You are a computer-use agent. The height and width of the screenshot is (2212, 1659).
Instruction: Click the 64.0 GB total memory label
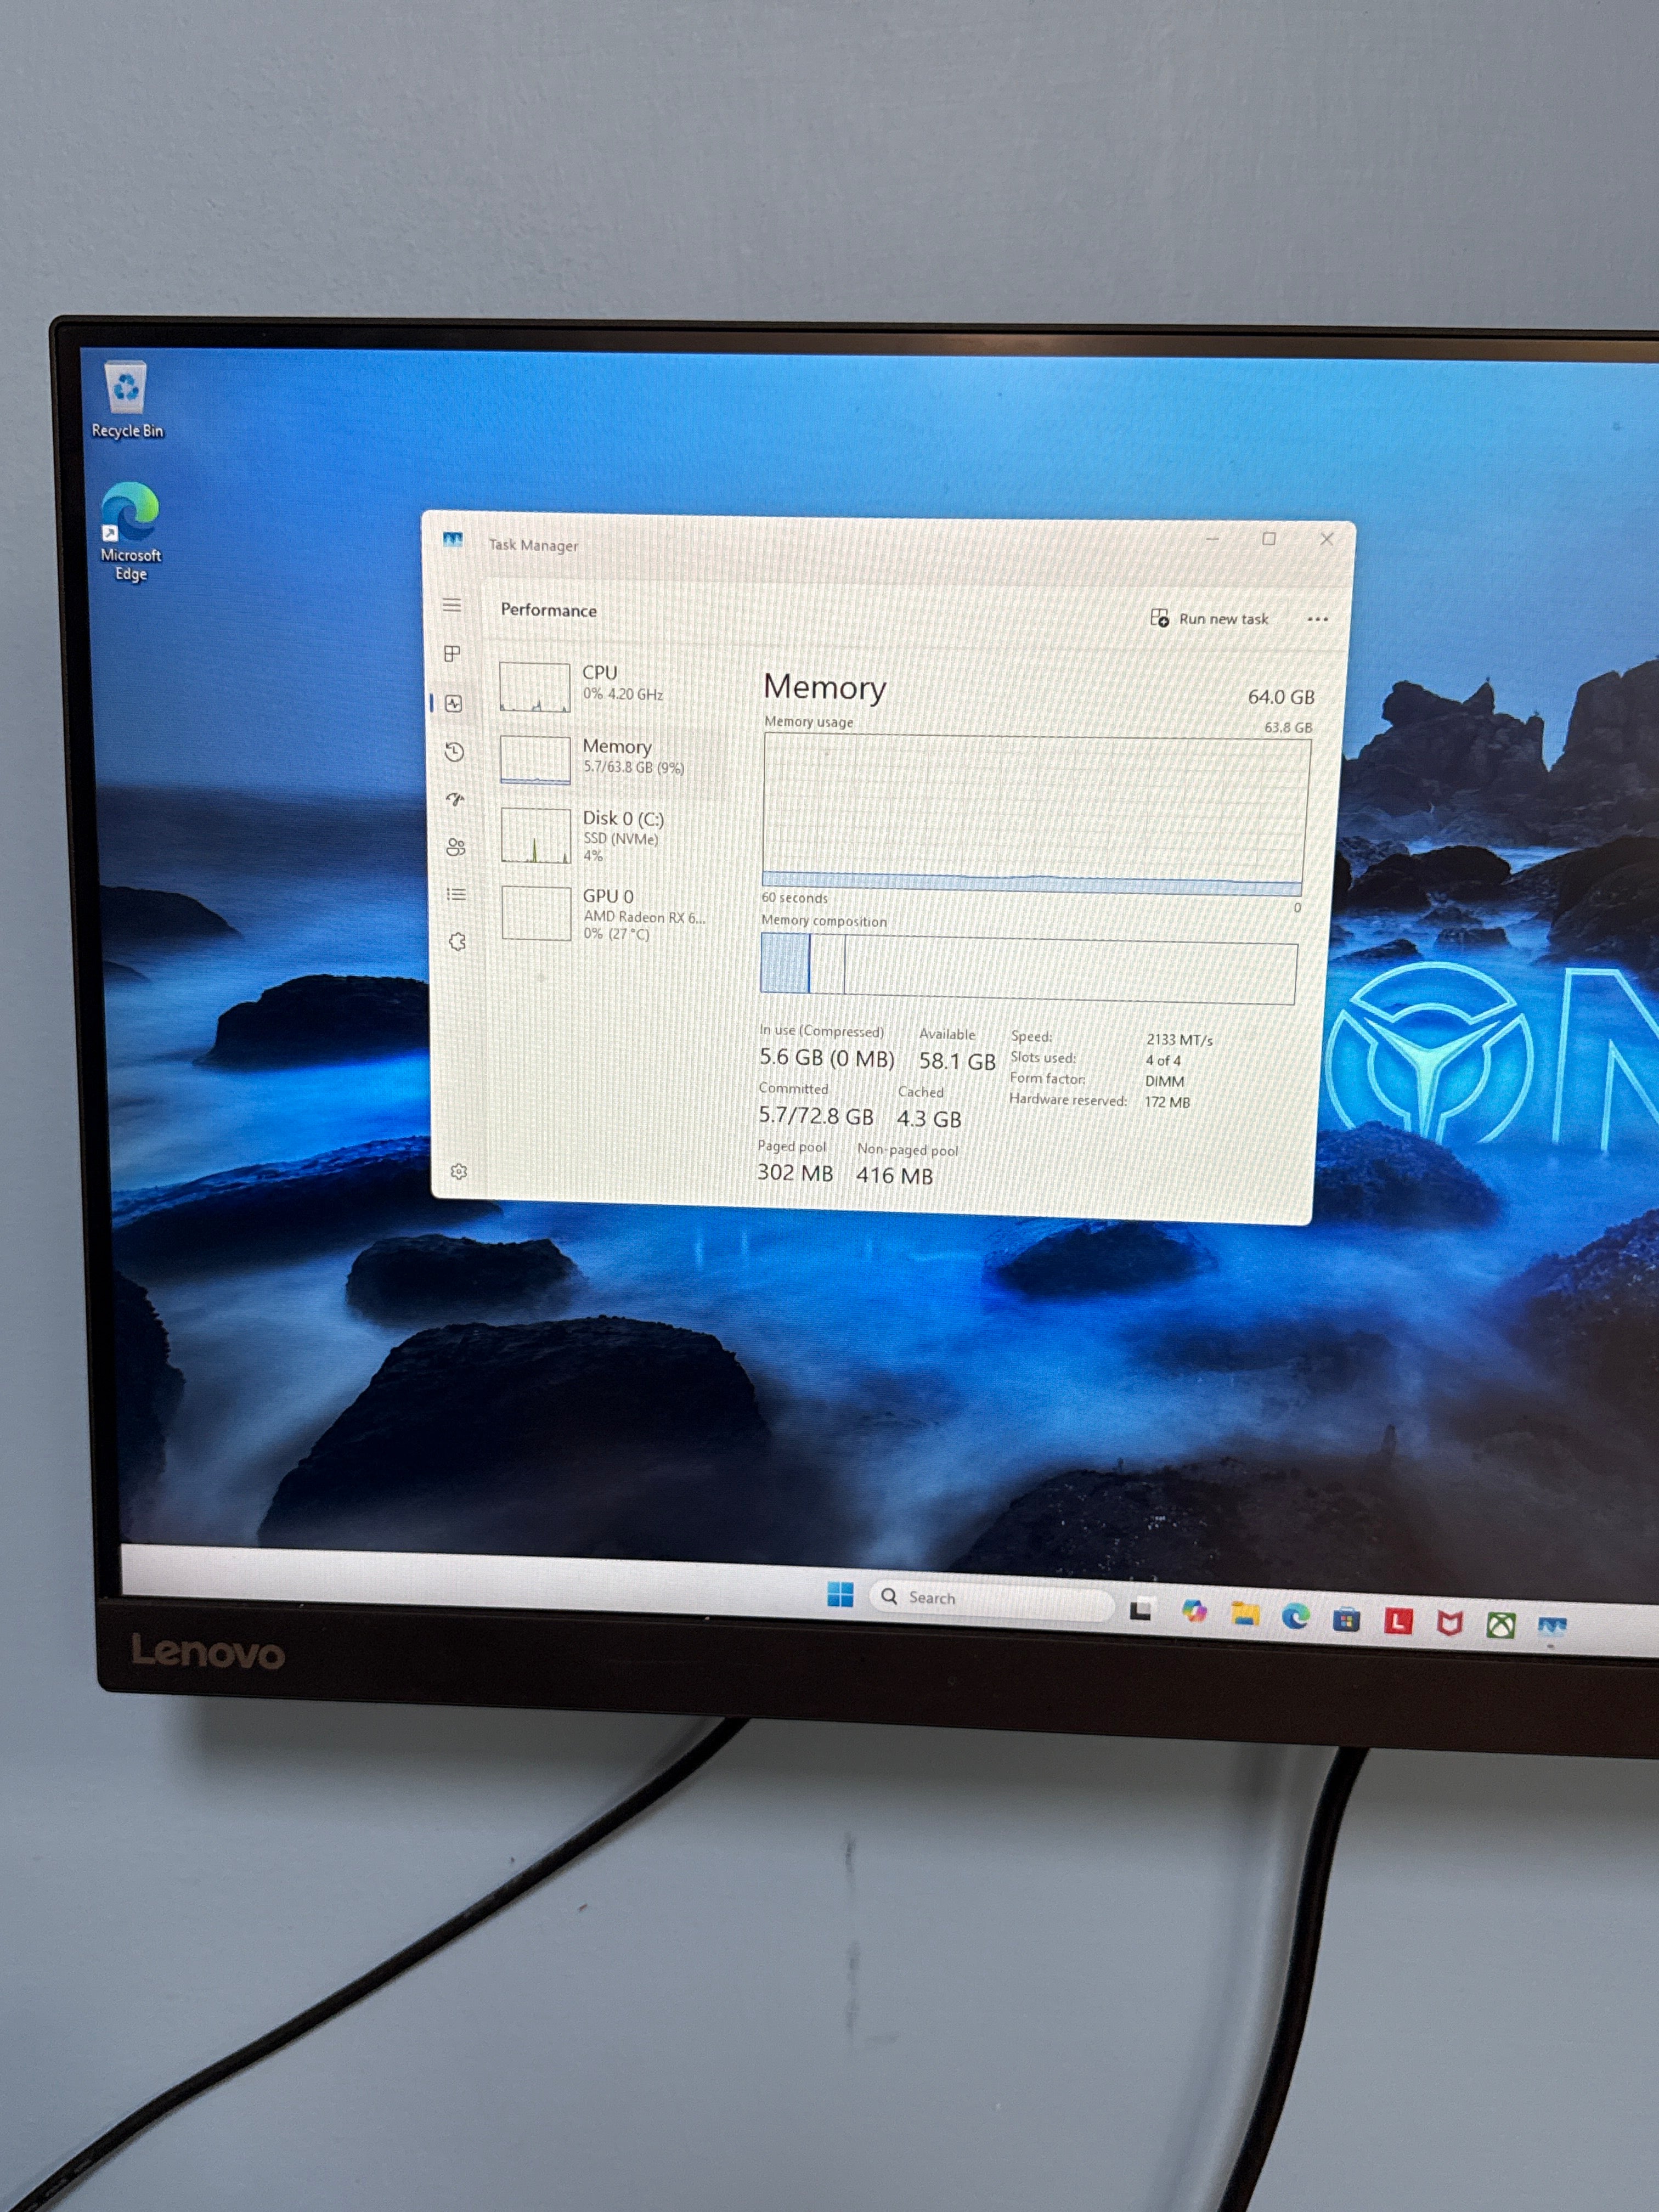[1281, 697]
